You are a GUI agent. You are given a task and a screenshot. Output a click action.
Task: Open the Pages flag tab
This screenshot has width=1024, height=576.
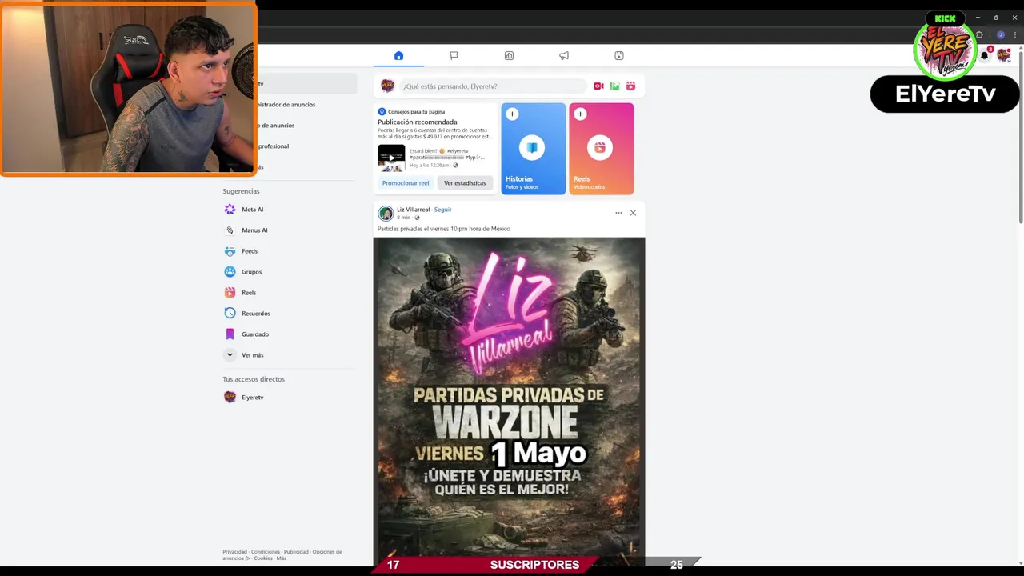[454, 55]
